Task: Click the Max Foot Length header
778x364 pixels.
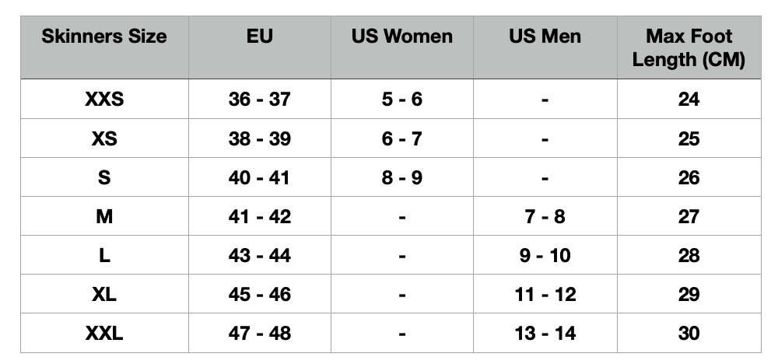Action: [689, 48]
